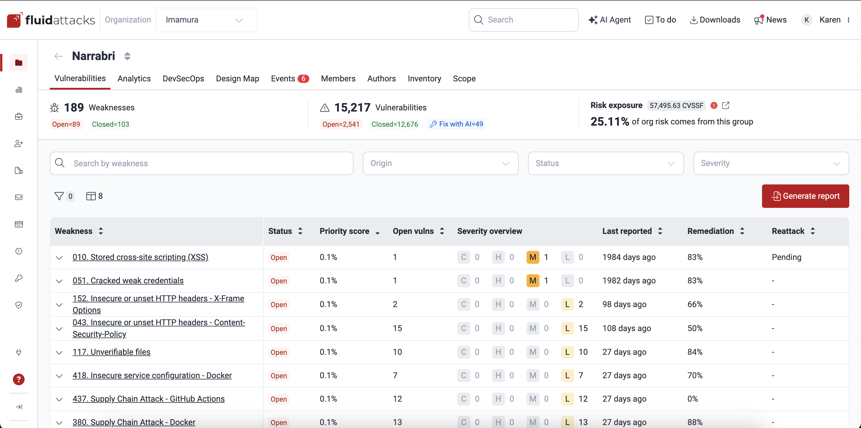
Task: Click the red help question mark icon
Action: [x=19, y=379]
